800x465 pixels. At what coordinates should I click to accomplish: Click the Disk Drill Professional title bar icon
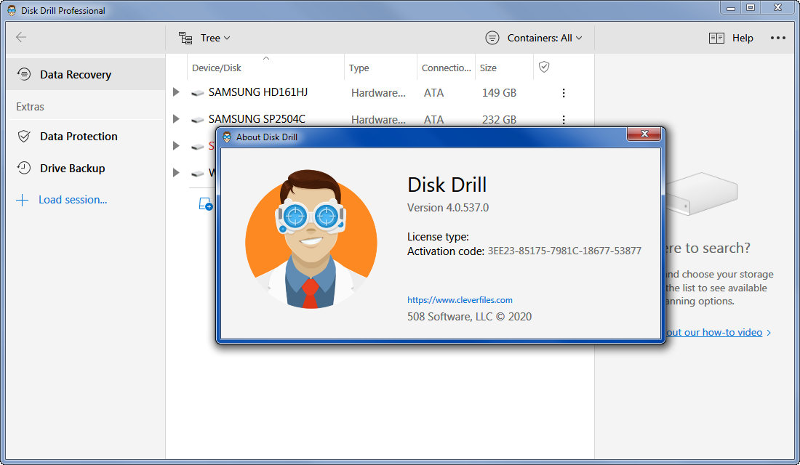pyautogui.click(x=12, y=10)
